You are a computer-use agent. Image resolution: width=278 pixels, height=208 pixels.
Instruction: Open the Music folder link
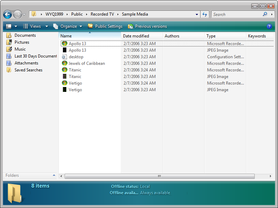tap(20, 49)
